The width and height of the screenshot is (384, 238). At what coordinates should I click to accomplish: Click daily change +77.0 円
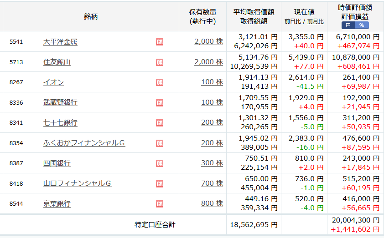[x=309, y=66]
